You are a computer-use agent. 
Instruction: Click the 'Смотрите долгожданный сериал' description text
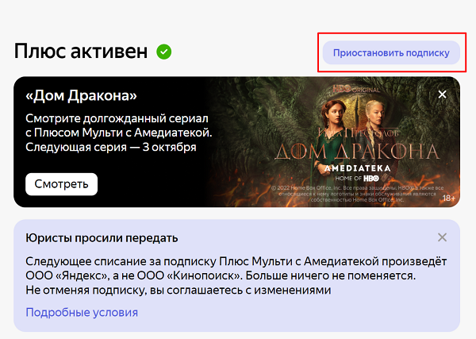click(117, 118)
